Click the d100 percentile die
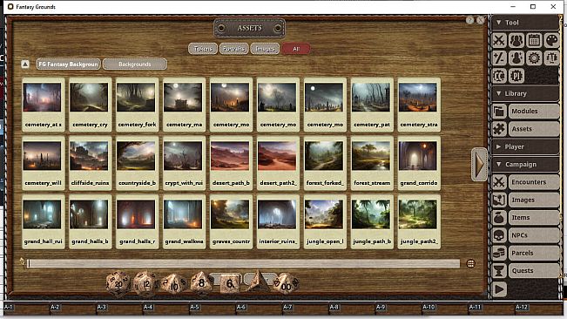567x319 pixels. (x=286, y=284)
